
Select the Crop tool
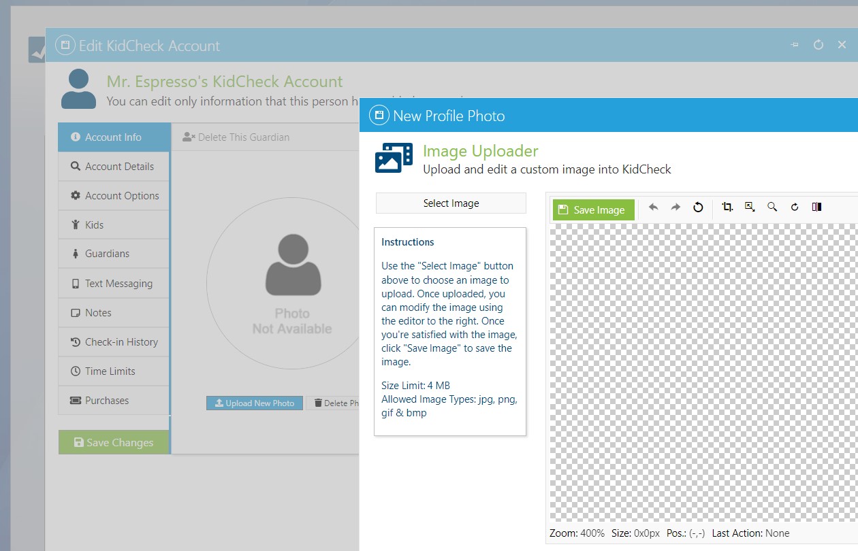(727, 207)
